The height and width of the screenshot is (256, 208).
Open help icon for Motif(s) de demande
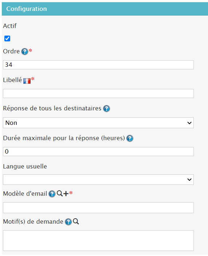[x=68, y=222]
